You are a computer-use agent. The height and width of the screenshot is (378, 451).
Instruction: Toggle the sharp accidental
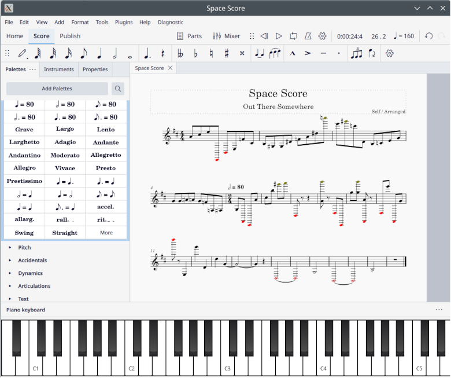click(x=227, y=53)
